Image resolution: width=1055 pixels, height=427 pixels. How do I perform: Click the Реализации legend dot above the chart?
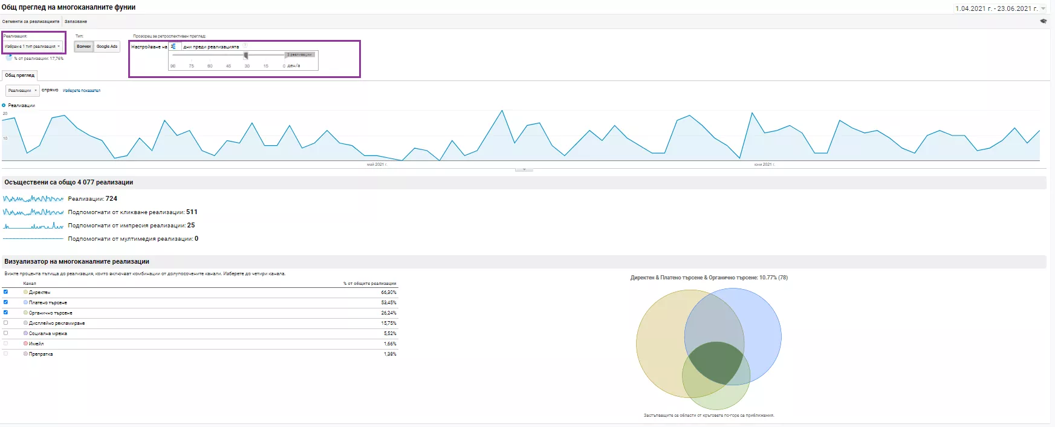pos(4,105)
